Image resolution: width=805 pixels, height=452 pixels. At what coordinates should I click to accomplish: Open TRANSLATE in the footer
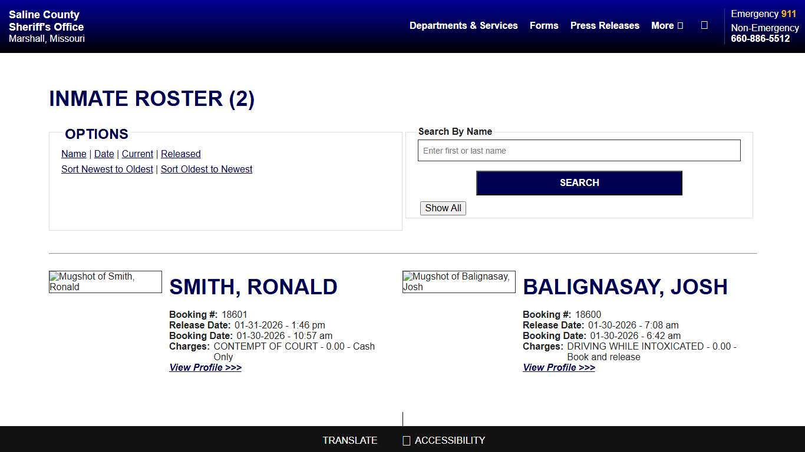click(350, 440)
